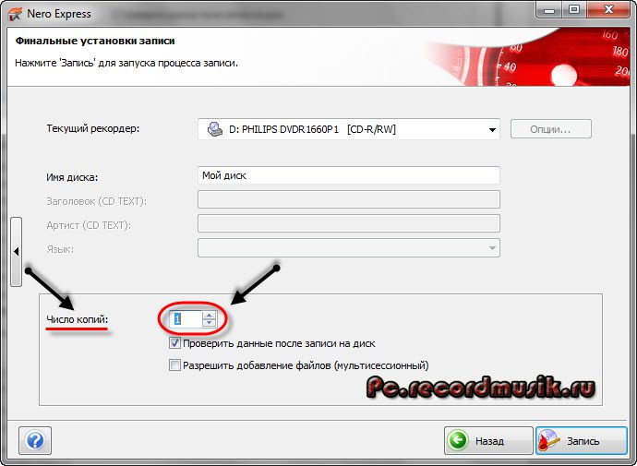Edit the disc name field 'Мой диск'
This screenshot has height=466, width=637.
point(349,175)
